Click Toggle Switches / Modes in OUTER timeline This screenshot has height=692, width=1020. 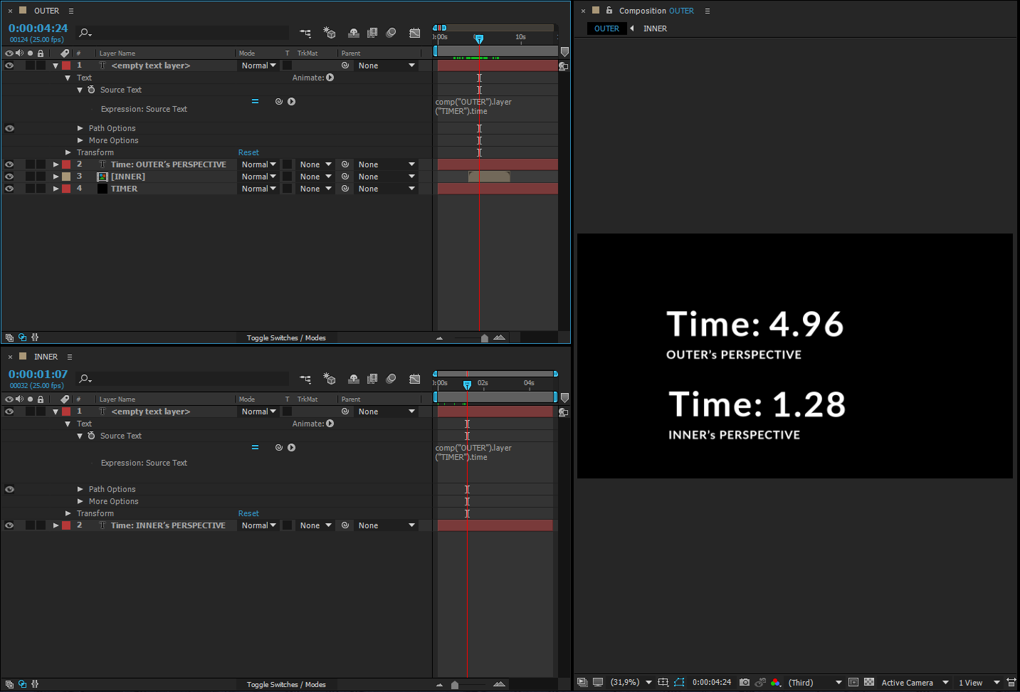286,338
